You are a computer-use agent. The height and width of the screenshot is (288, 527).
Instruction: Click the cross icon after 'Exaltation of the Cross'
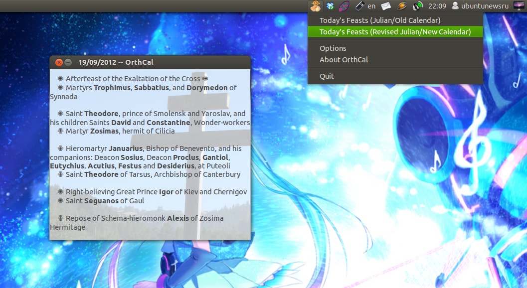pyautogui.click(x=205, y=78)
